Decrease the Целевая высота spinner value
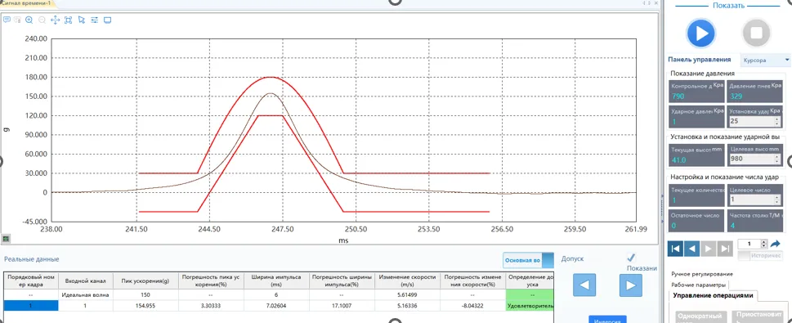Image resolution: width=792 pixels, height=323 pixels. point(776,162)
